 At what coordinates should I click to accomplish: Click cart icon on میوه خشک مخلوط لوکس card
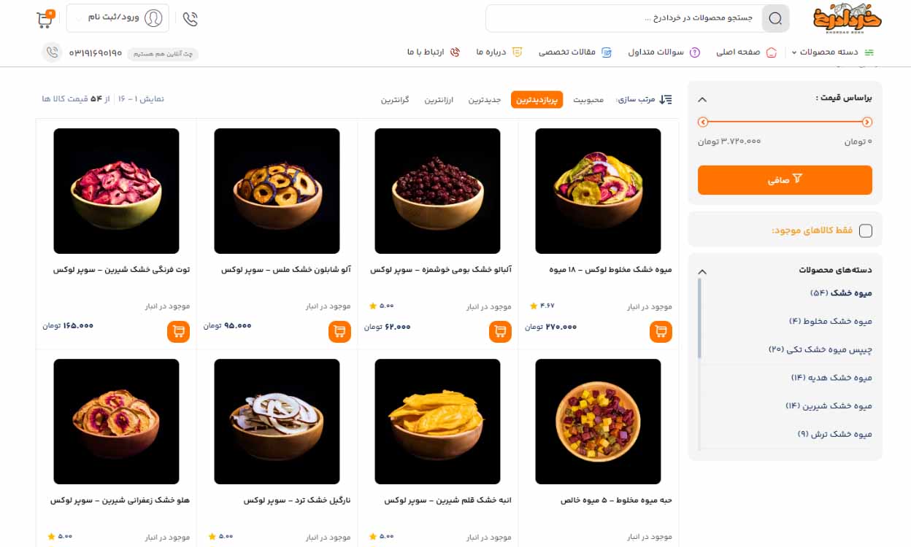coord(661,331)
